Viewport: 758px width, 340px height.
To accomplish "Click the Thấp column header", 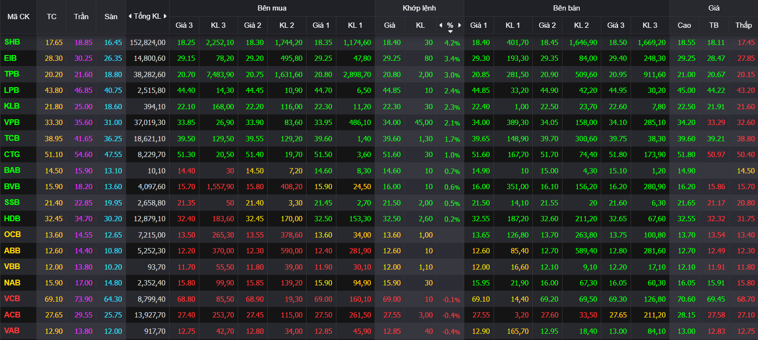I will [x=744, y=25].
